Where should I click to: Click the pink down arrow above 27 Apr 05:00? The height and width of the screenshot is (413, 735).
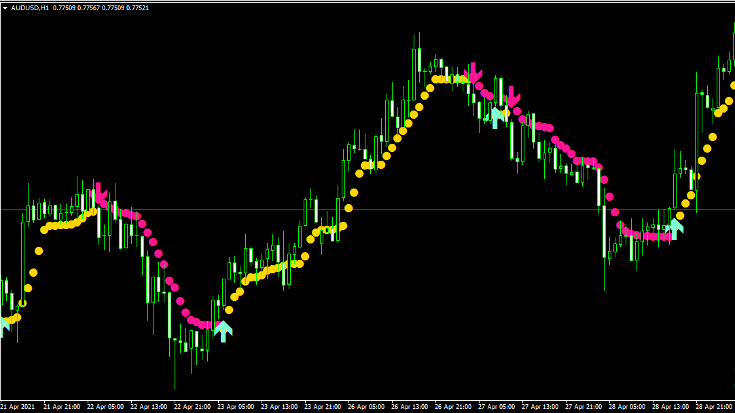pyautogui.click(x=511, y=96)
